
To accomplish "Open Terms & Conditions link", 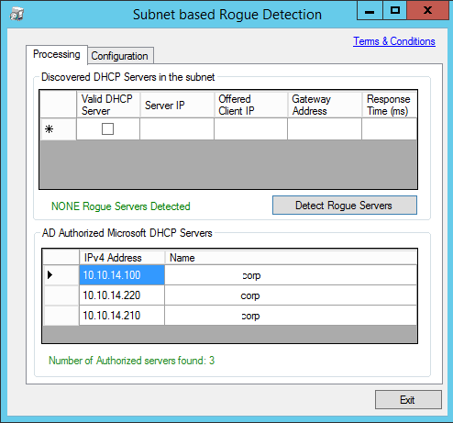I will 394,41.
